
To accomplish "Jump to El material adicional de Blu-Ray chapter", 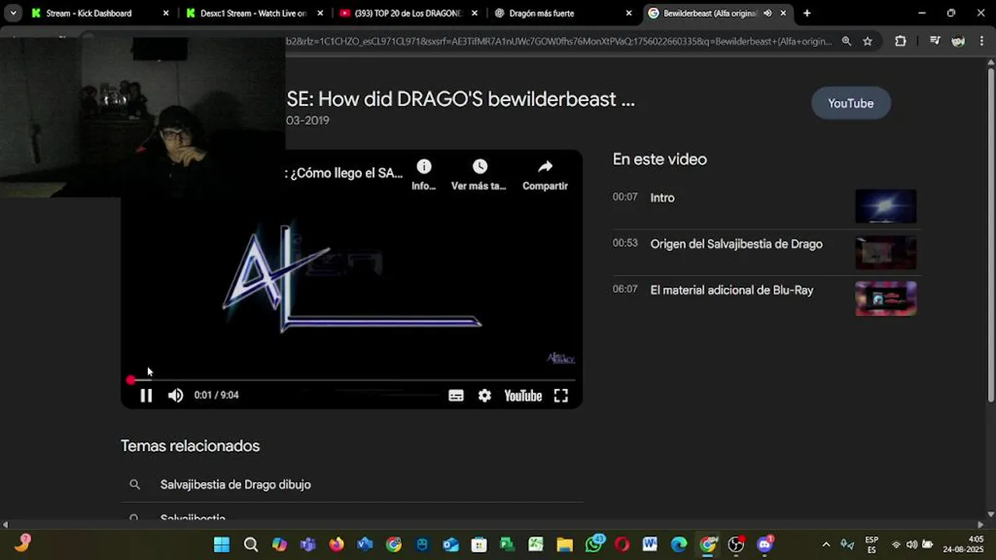I will [731, 290].
